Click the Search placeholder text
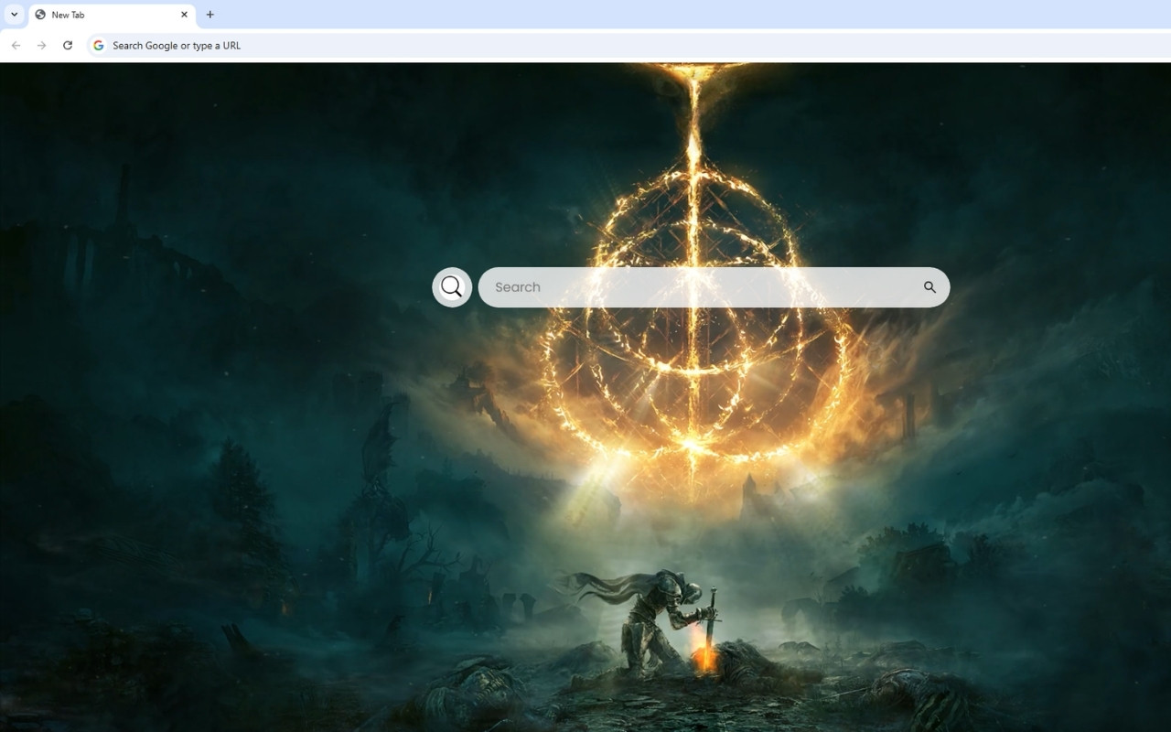Viewport: 1171px width, 732px height. [x=516, y=286]
